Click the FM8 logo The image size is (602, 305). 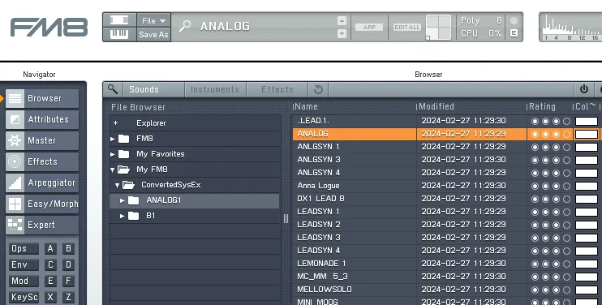point(49,28)
